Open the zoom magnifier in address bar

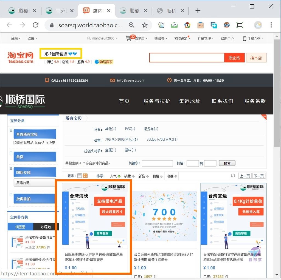click(131, 25)
